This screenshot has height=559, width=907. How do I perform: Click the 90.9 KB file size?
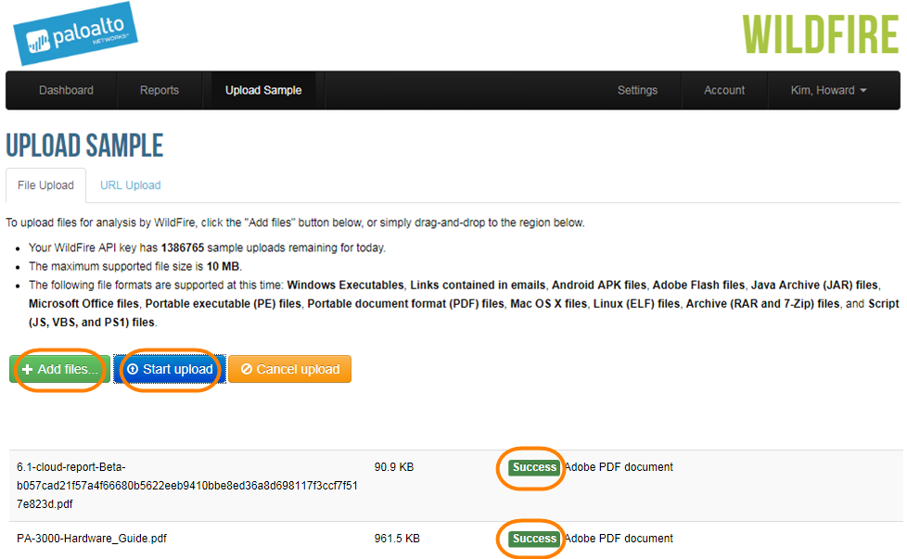(394, 467)
